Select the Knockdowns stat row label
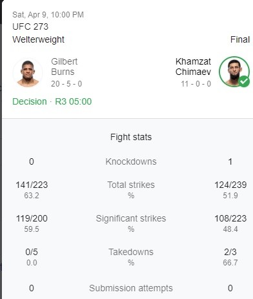This screenshot has height=299, width=253. click(131, 161)
